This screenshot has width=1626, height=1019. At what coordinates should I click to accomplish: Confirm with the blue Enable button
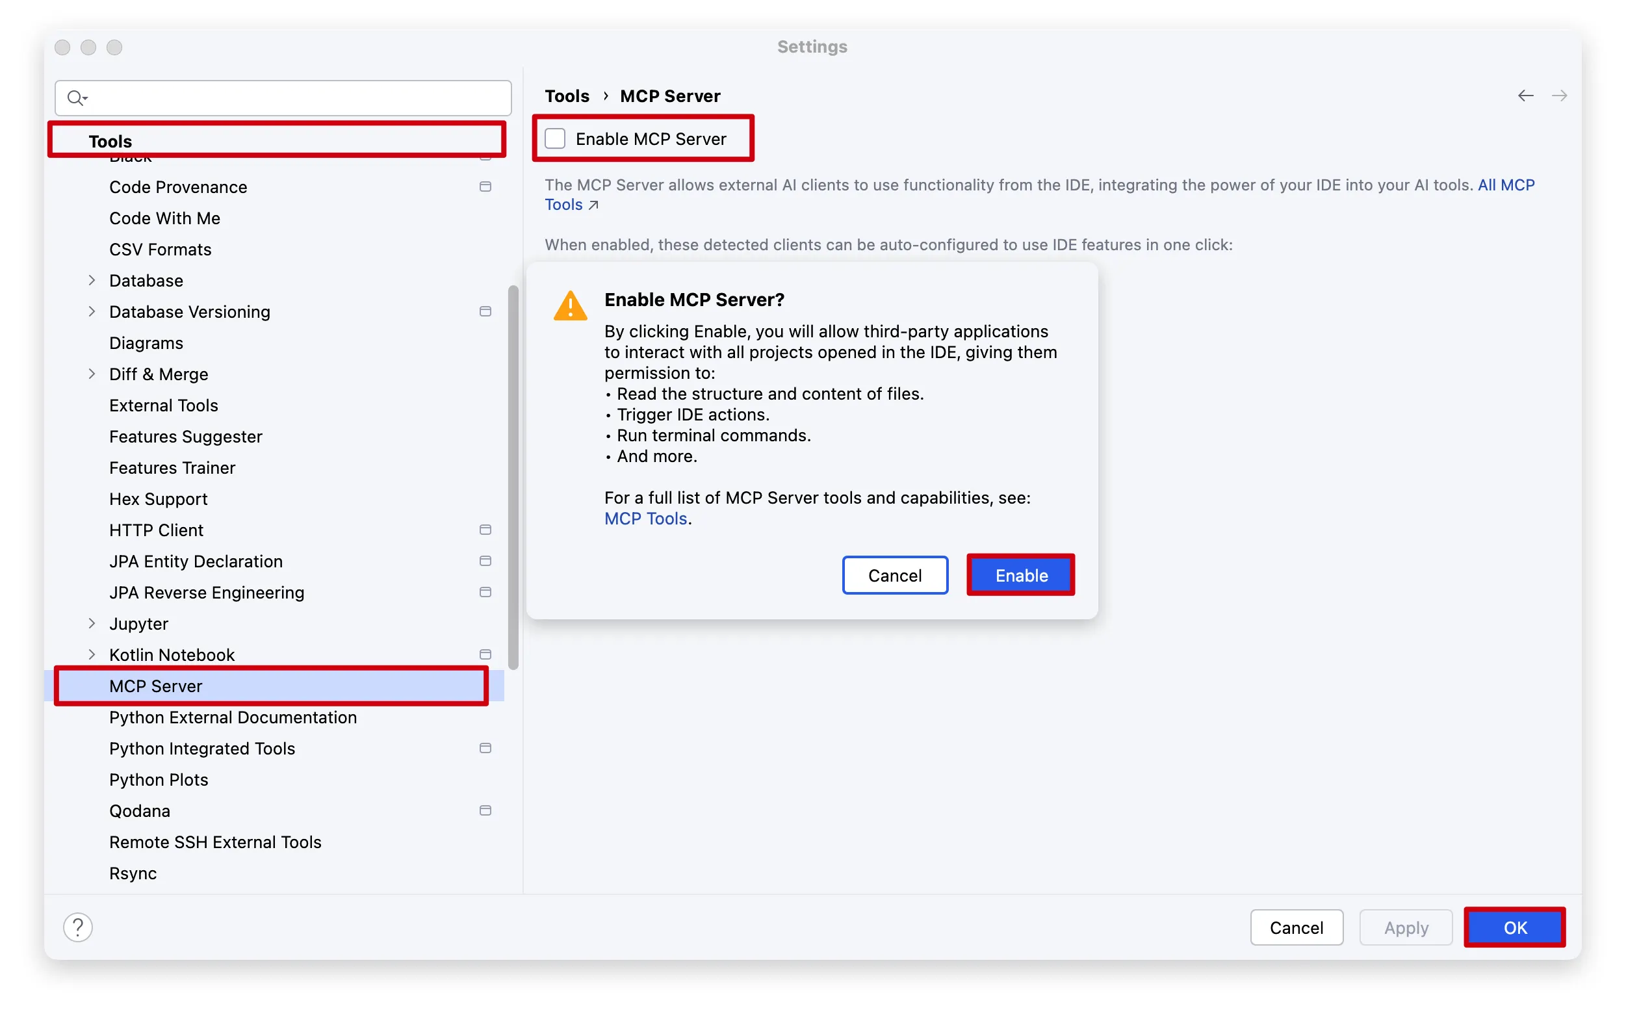(1021, 575)
